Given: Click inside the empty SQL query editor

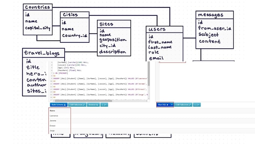Looking at the screenshot, I should tap(207, 81).
